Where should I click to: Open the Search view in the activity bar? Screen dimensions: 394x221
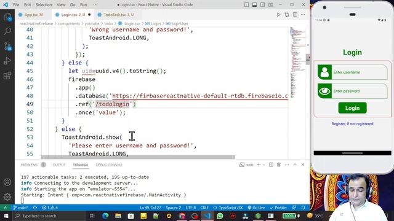click(x=7, y=31)
